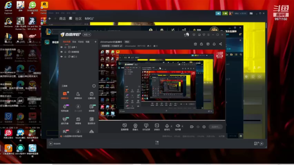Viewport: 294px width, 165px height.
Task: Expand speaker options arrow
Action: point(182,126)
